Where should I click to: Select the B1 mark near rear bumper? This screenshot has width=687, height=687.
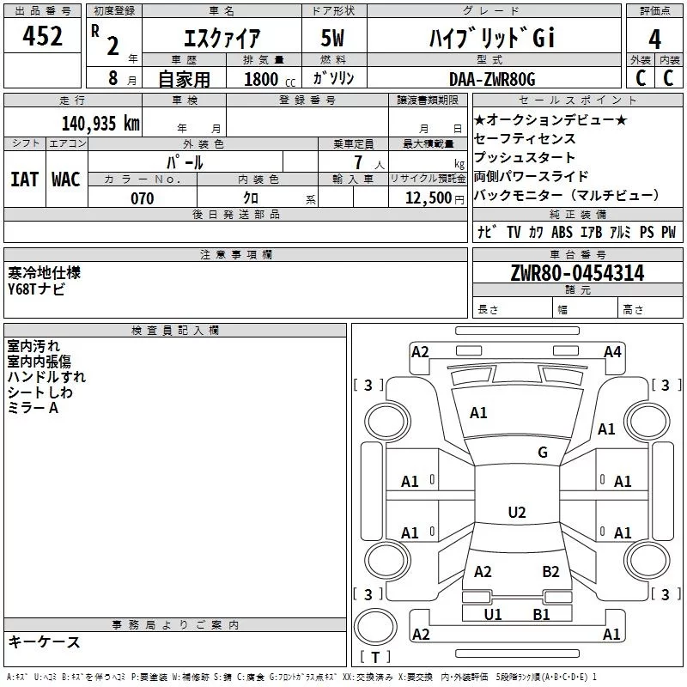click(542, 614)
